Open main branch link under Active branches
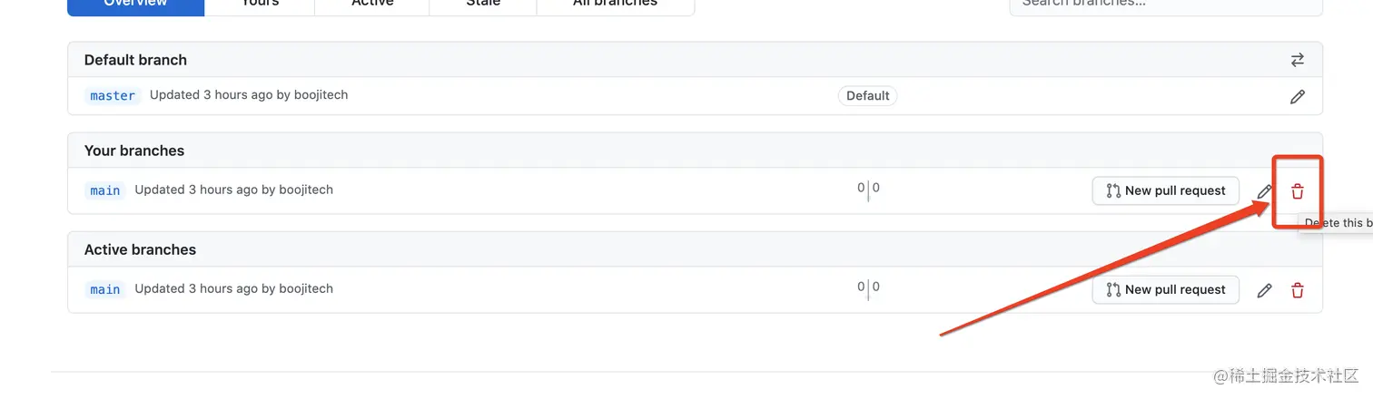This screenshot has height=399, width=1373. coord(105,289)
